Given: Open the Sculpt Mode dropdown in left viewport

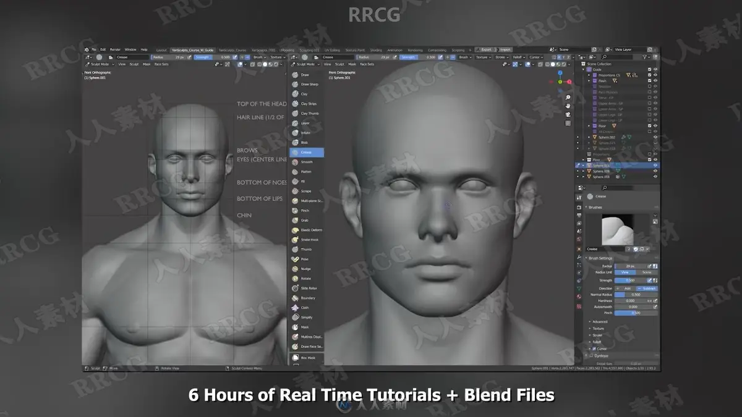Looking at the screenshot, I should click(99, 64).
